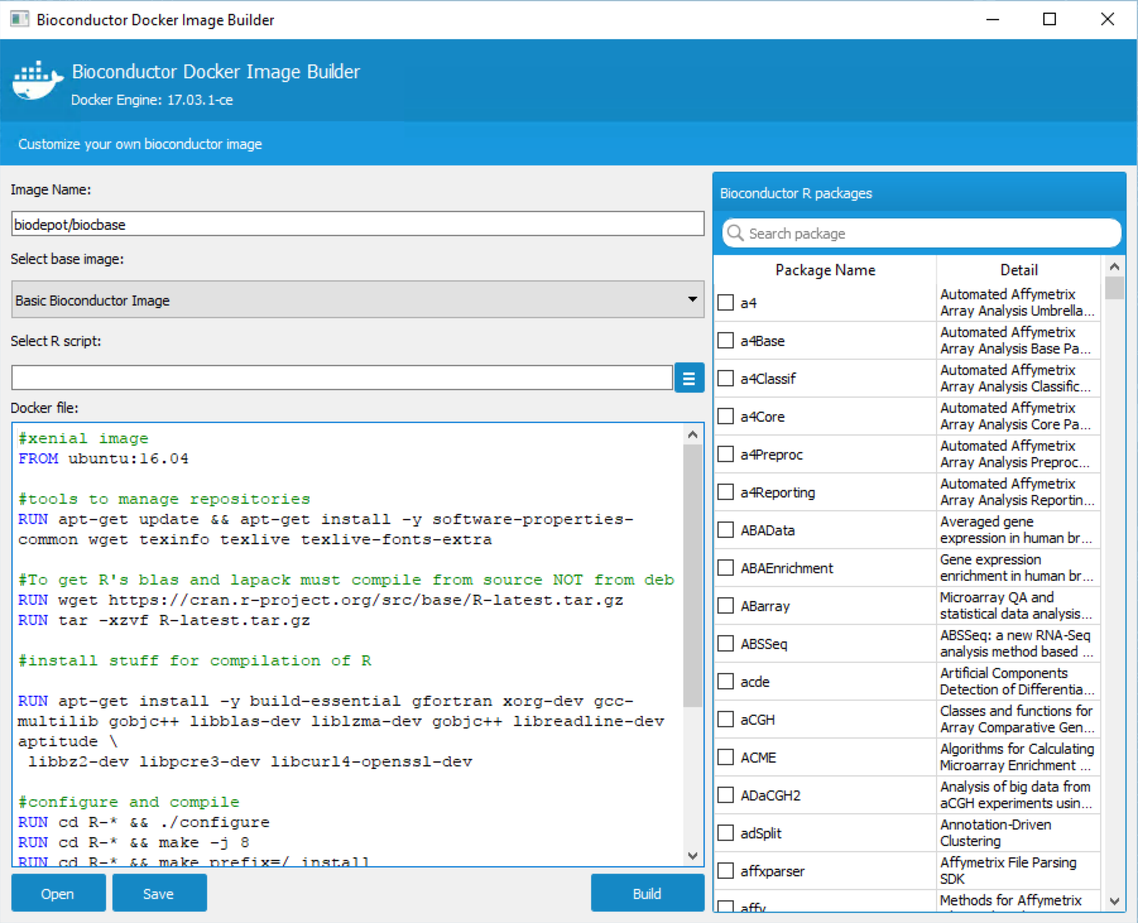Minimize the Bioconductor Docker Image Builder window
1138x923 pixels.
(x=993, y=20)
